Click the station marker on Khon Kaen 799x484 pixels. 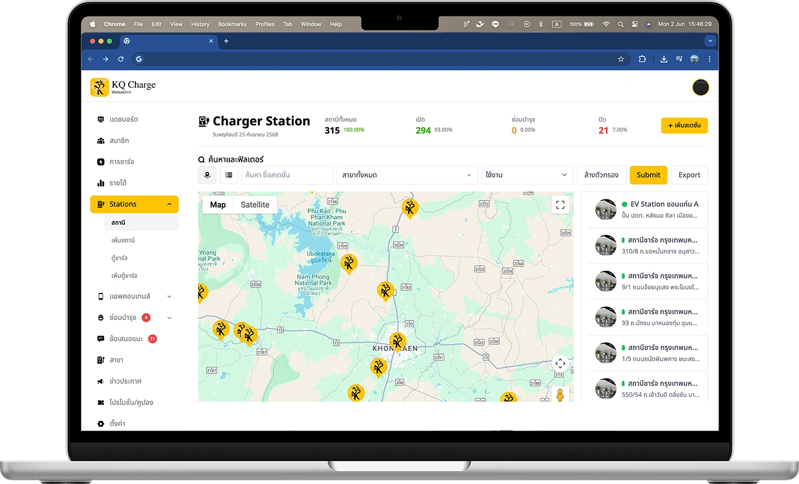pos(397,342)
